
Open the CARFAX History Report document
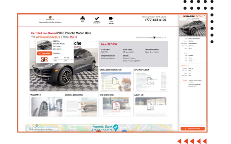pyautogui.click(x=116, y=80)
